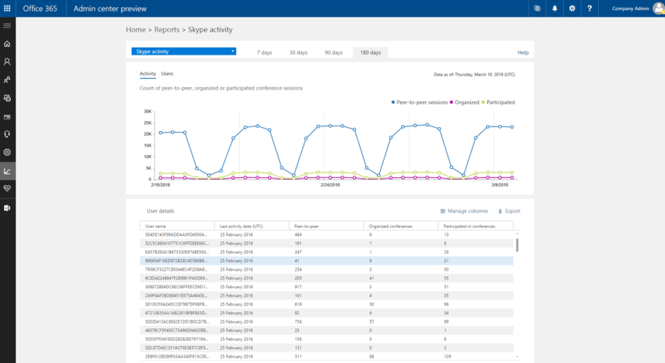Open the notifications bell
The height and width of the screenshot is (363, 665).
(555, 8)
